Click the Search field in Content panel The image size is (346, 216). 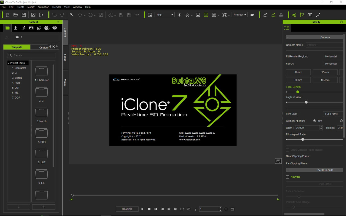click(x=31, y=55)
